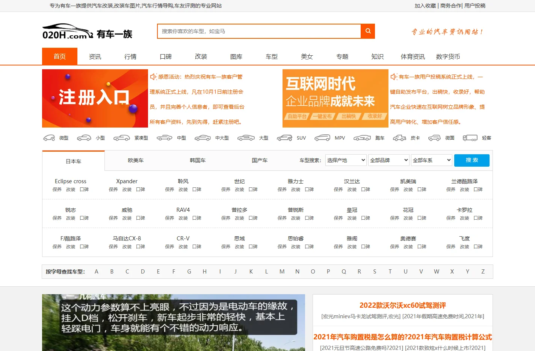This screenshot has height=351, width=535.
Task: Filter car models by letter H
Action: [205, 272]
